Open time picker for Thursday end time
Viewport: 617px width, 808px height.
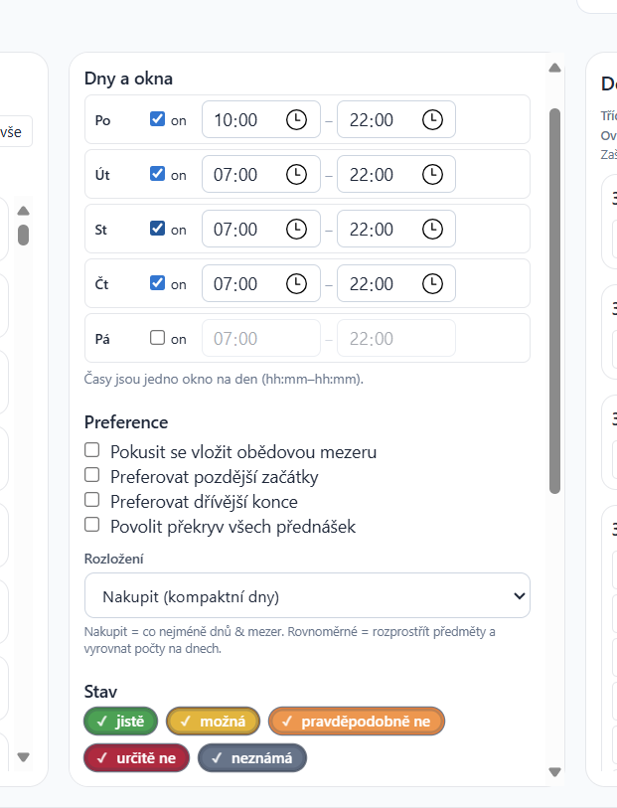432,284
